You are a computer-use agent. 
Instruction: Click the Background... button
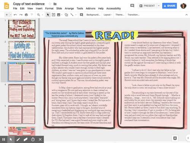[x=93, y=15]
